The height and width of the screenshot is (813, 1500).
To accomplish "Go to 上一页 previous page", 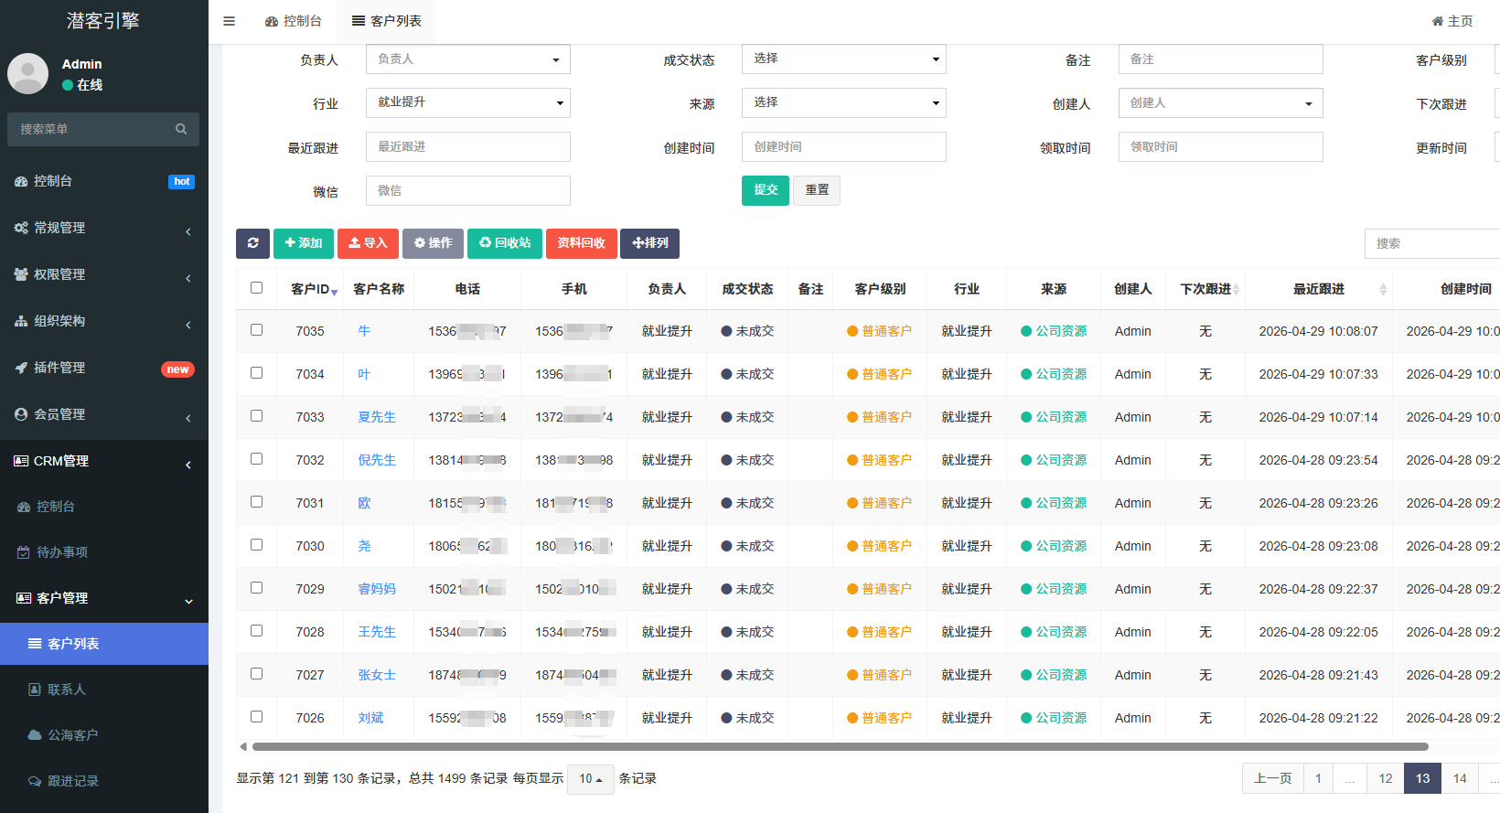I will tap(1273, 778).
